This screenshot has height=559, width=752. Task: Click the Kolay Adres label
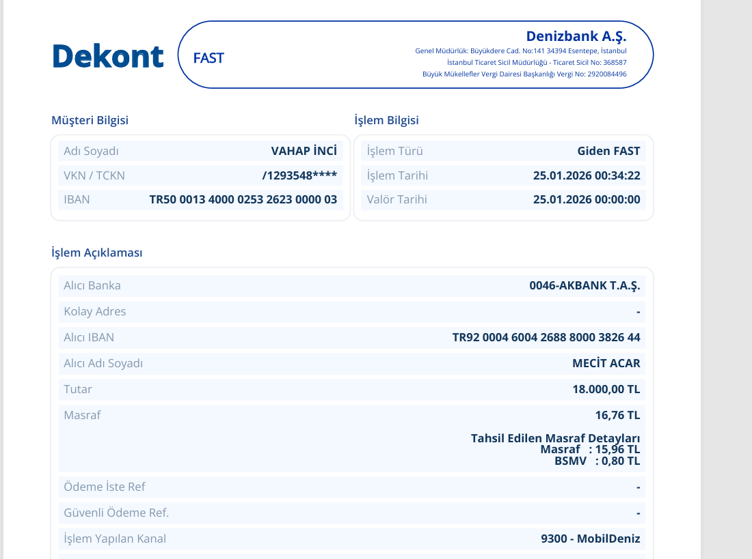(x=94, y=311)
